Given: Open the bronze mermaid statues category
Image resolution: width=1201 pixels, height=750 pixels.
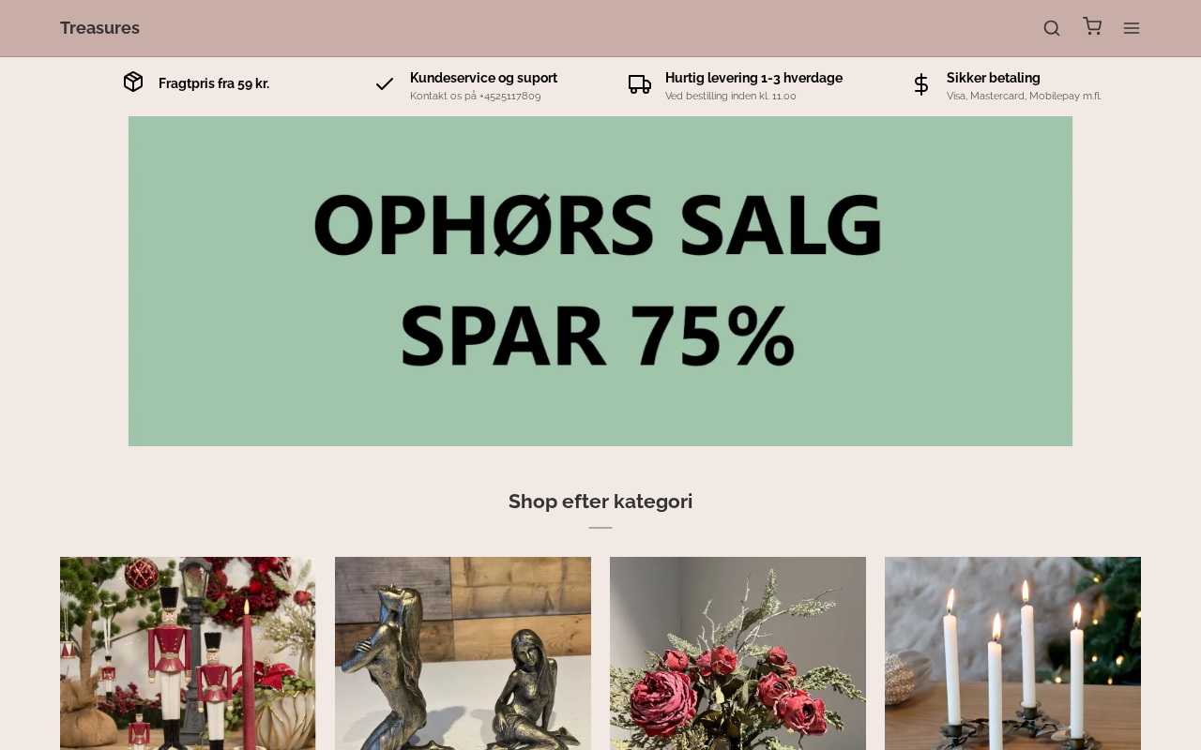Looking at the screenshot, I should (x=463, y=653).
